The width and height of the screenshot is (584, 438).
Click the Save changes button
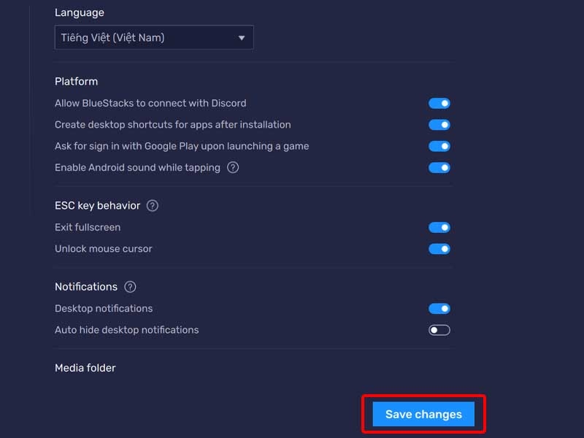point(423,414)
